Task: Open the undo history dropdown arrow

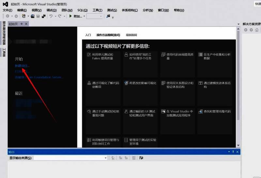Action: tap(55, 16)
